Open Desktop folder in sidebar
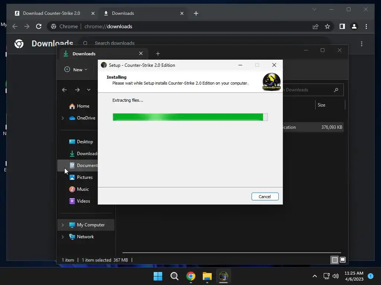 click(x=81, y=142)
